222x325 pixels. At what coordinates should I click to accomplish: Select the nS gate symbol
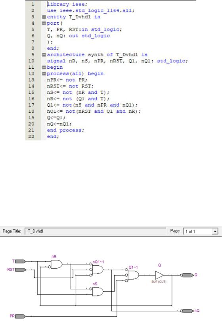click(98, 292)
